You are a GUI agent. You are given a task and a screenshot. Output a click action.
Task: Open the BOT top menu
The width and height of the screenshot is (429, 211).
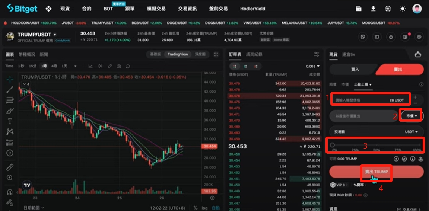coord(108,9)
